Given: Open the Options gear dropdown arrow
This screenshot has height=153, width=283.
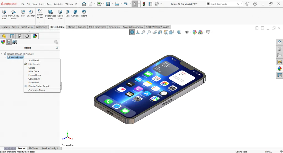Looking at the screenshot, I should [161, 4].
